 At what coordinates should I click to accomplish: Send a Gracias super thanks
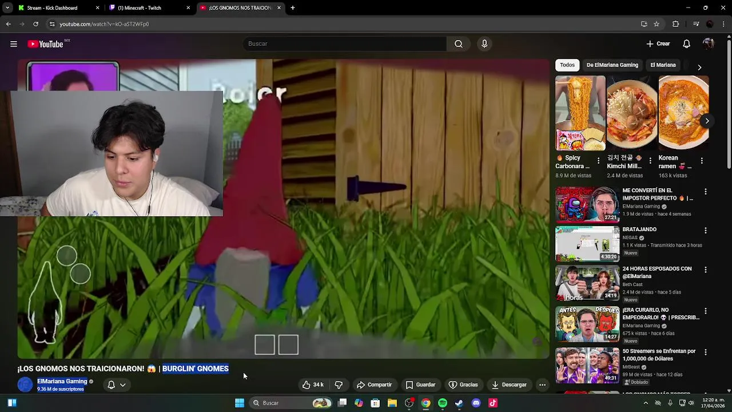click(463, 385)
